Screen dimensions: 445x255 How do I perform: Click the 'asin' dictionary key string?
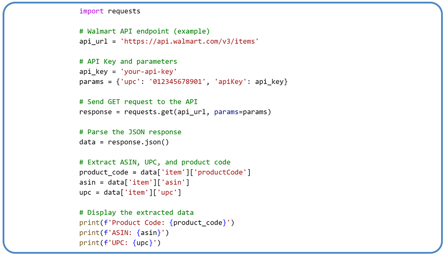(173, 182)
